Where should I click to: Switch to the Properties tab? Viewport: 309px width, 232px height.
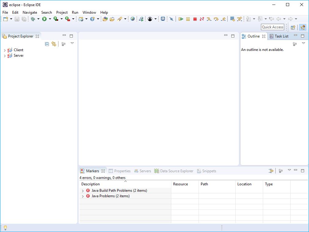[x=120, y=171]
